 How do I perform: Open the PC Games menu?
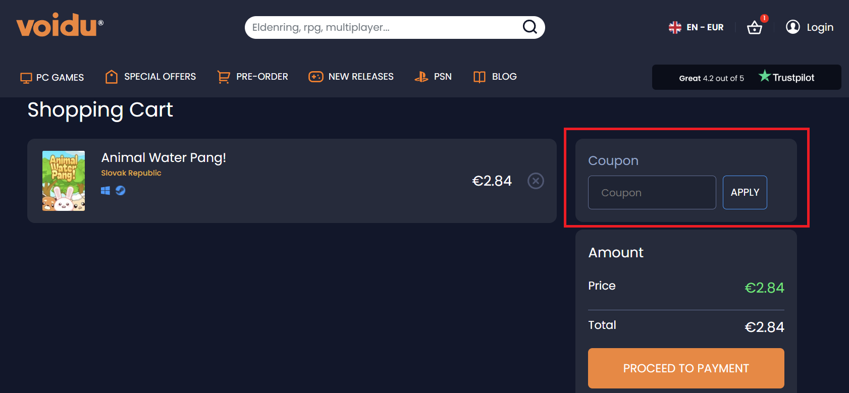[x=52, y=77]
